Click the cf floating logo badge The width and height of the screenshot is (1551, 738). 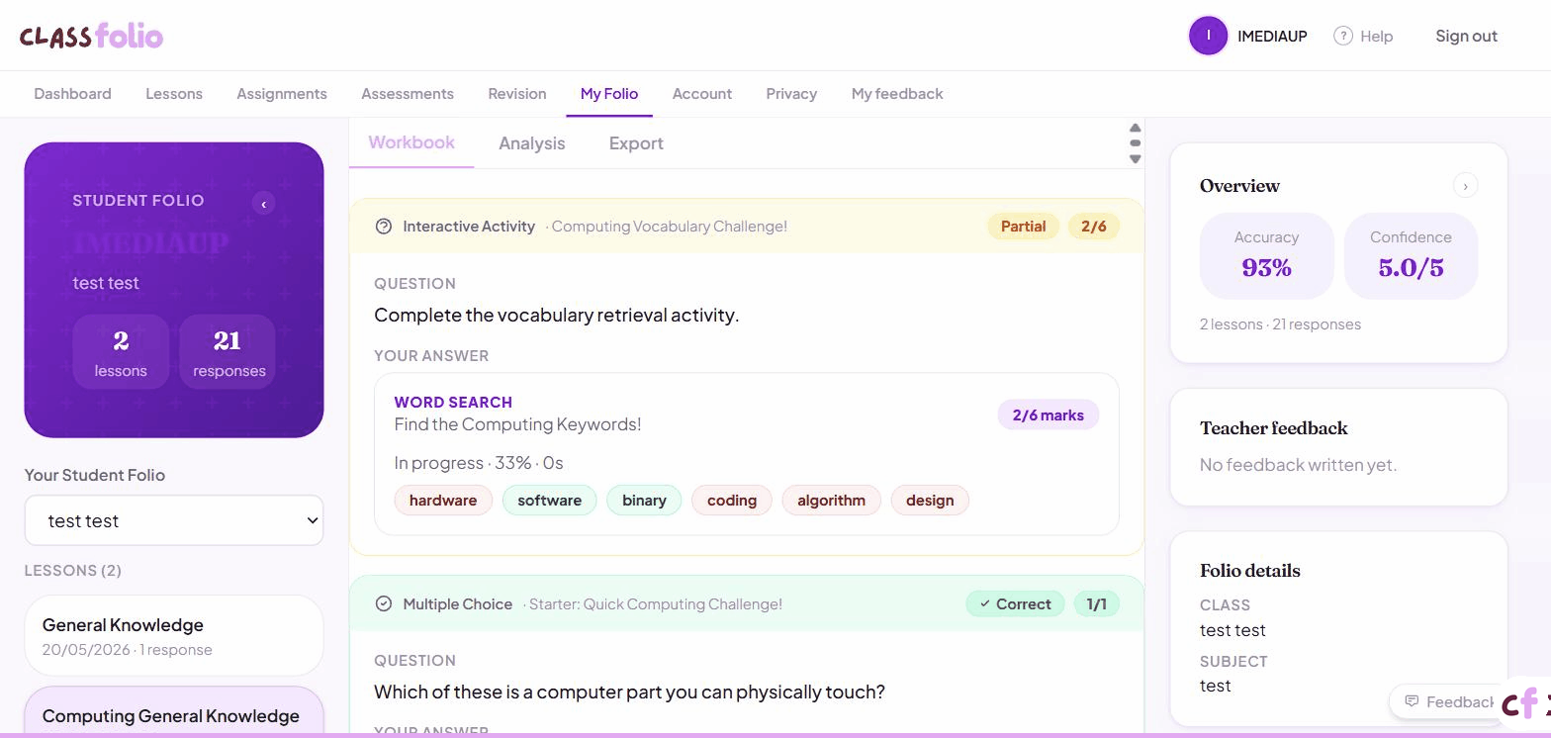click(1524, 702)
